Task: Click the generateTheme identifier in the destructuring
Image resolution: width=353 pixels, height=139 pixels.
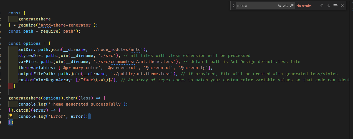Action: [34, 19]
